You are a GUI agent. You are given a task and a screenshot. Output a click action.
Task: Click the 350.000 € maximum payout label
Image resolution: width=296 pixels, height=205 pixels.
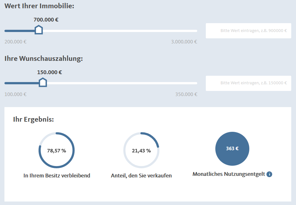pos(186,94)
